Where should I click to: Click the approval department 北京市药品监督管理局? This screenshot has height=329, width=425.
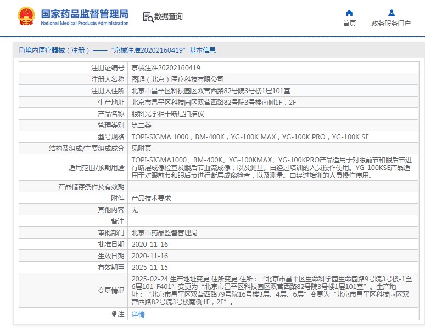tap(164, 232)
